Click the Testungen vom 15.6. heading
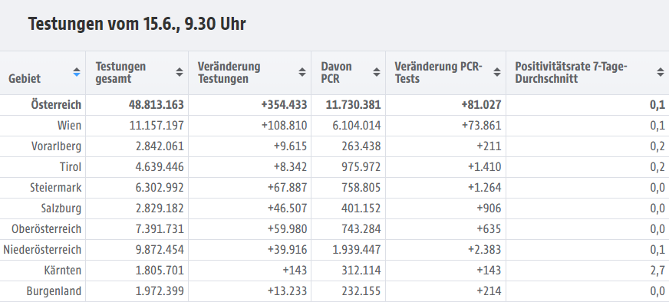Viewport: 669px width, 302px height. point(137,24)
